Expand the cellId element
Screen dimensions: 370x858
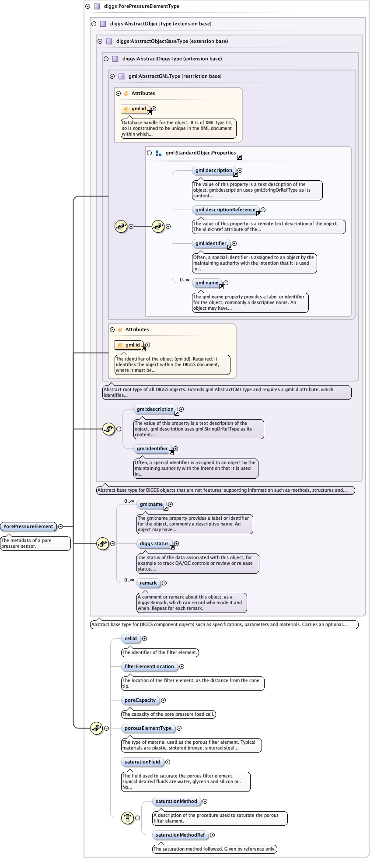[x=145, y=639]
